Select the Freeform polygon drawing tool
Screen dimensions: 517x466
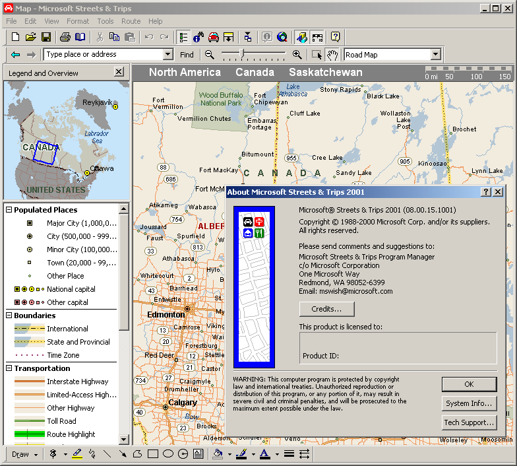point(137,454)
